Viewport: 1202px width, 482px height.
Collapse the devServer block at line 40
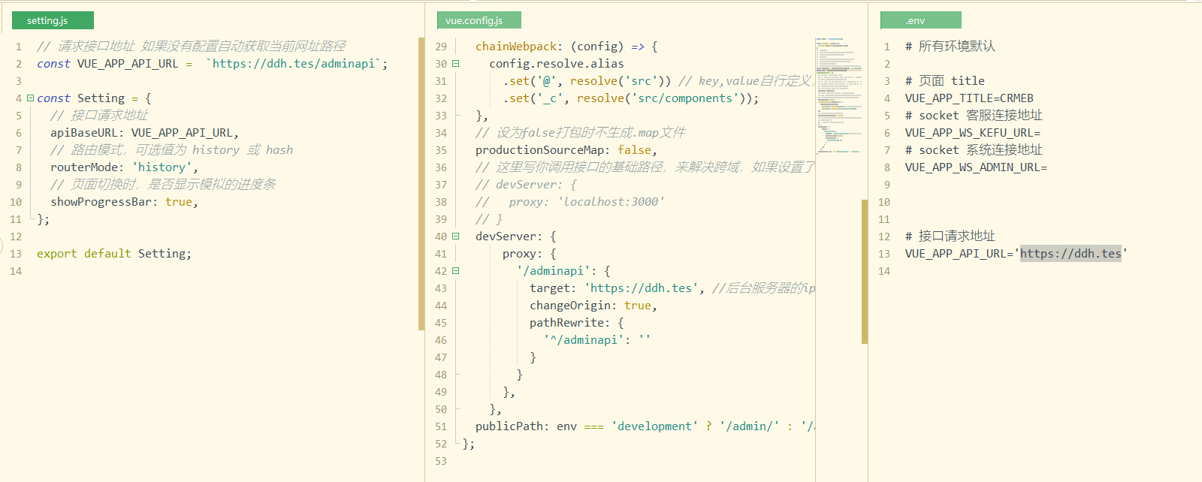[455, 236]
